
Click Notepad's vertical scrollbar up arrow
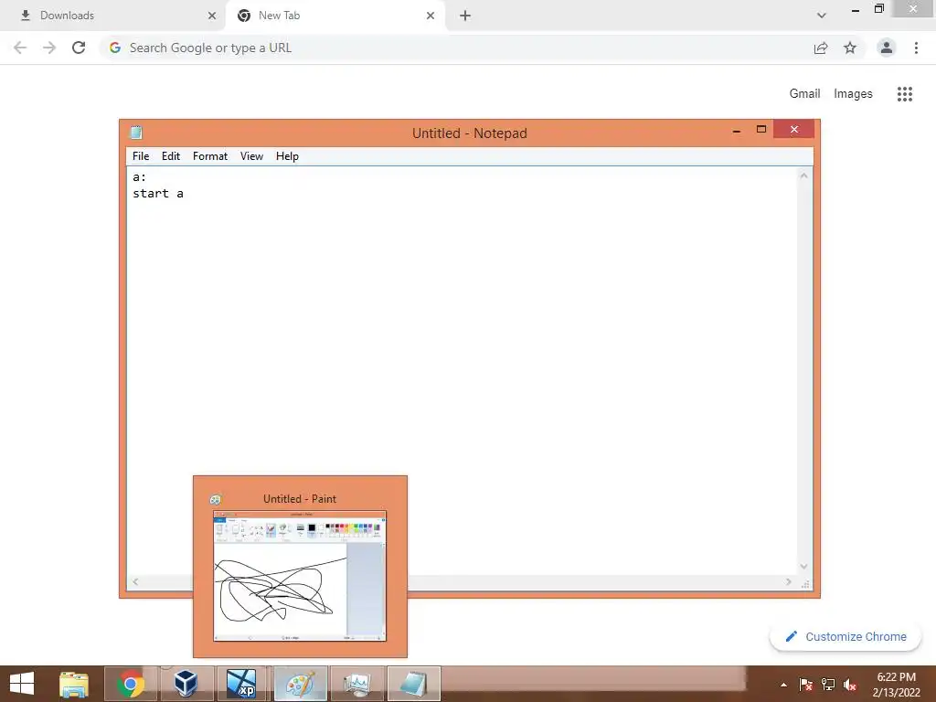tap(804, 175)
